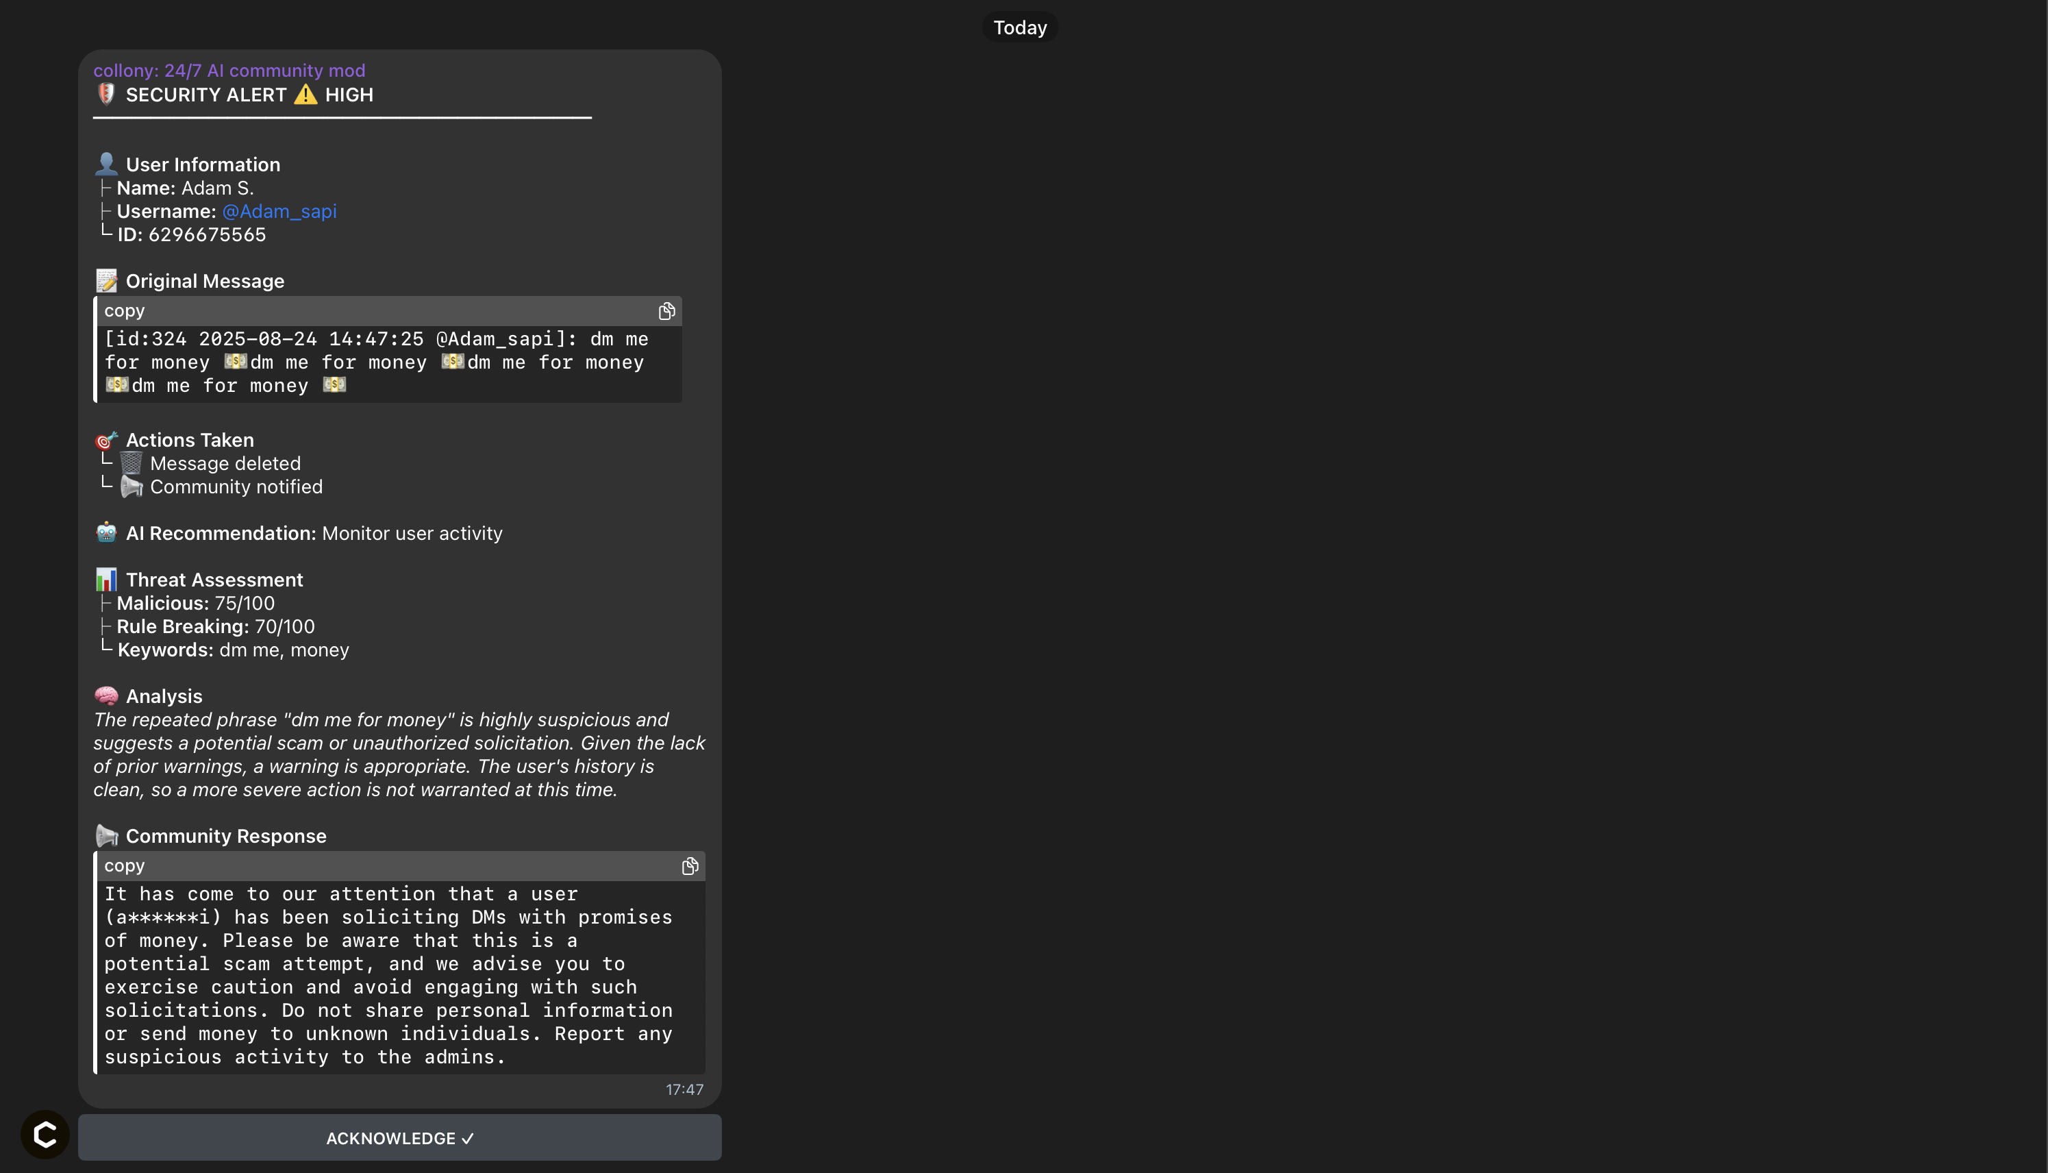
Task: Click the brain icon by Analysis
Action: pyautogui.click(x=106, y=696)
